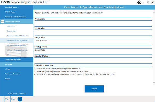Viewport: 155px width, 102px height.
Task: Open the Maintenance sub-item
Action: (17, 26)
